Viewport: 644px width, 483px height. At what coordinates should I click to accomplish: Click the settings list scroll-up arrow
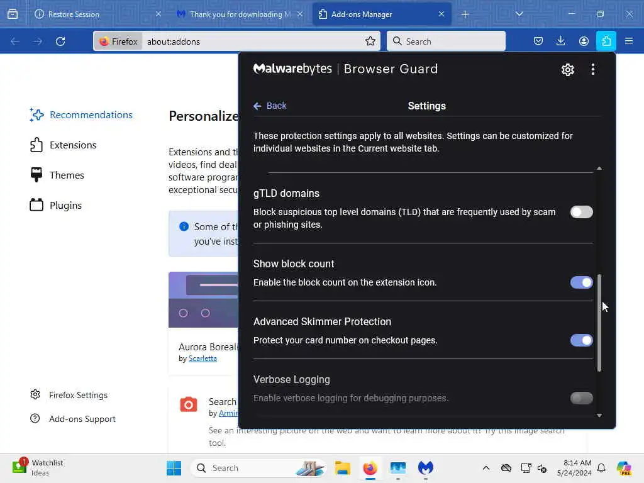tap(599, 169)
